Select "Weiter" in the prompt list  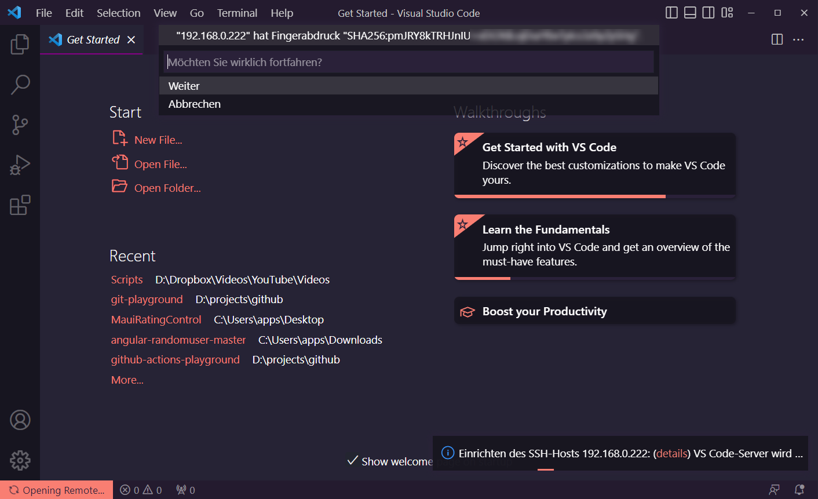pyautogui.click(x=184, y=86)
